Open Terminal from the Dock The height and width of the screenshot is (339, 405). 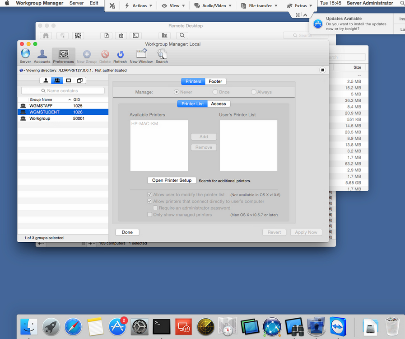(x=162, y=327)
